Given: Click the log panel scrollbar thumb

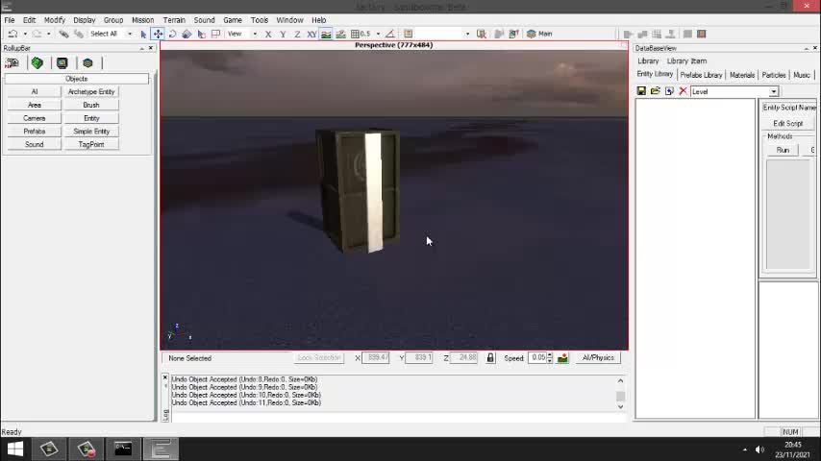Looking at the screenshot, I should tap(620, 396).
